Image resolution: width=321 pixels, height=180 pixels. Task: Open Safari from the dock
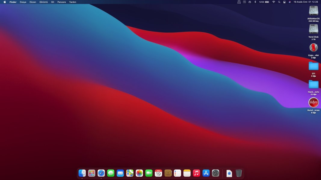pyautogui.click(x=101, y=173)
